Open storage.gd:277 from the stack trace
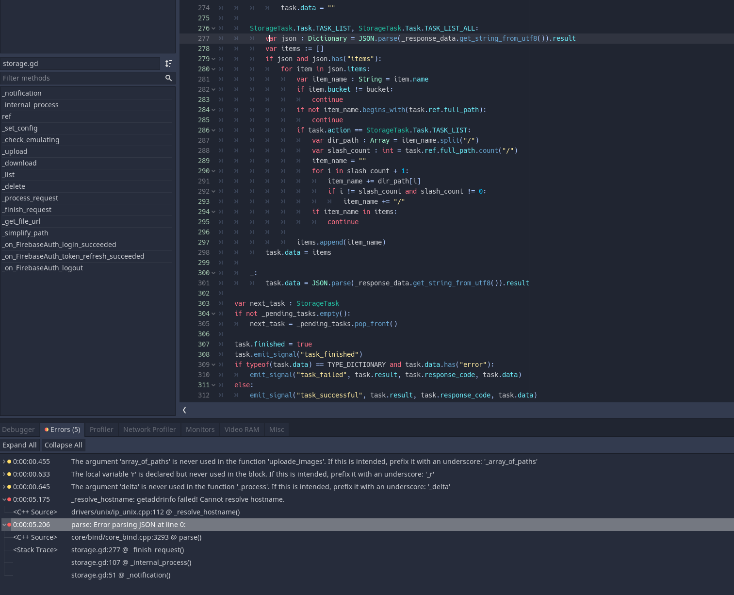This screenshot has width=734, height=595. (x=128, y=549)
